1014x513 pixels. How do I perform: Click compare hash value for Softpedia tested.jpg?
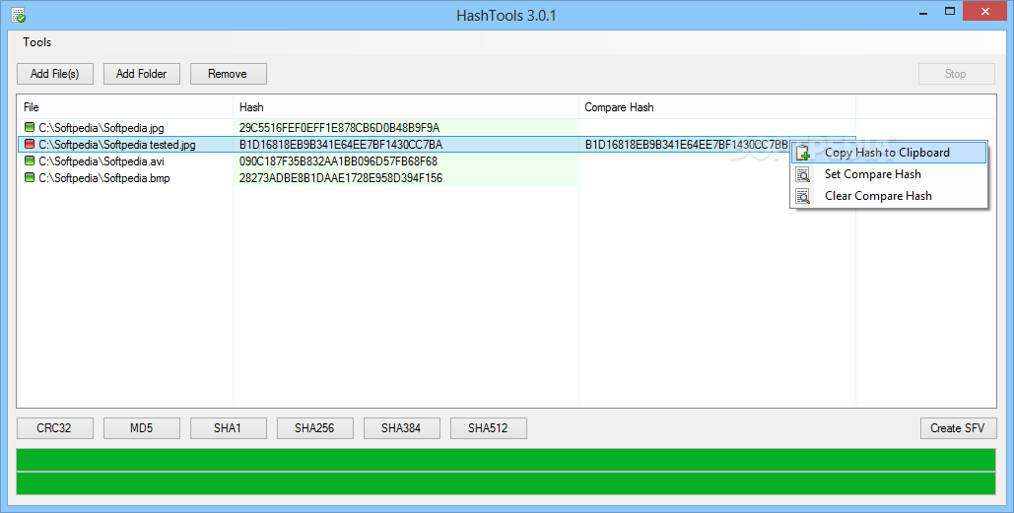[x=687, y=144]
